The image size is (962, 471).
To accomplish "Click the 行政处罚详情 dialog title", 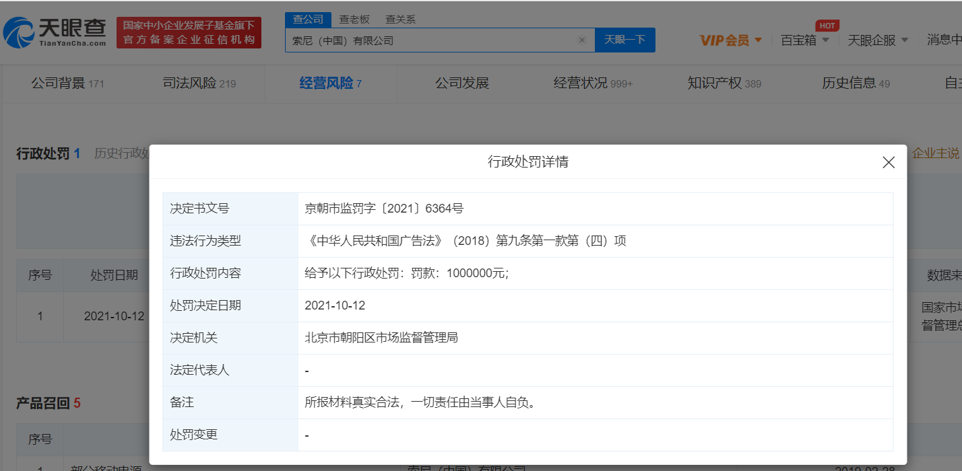I will (x=528, y=161).
